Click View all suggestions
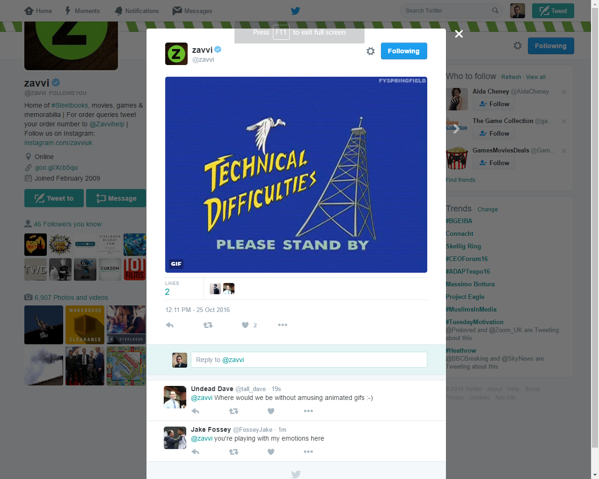 (x=536, y=77)
